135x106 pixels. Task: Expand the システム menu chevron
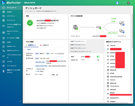21,62
